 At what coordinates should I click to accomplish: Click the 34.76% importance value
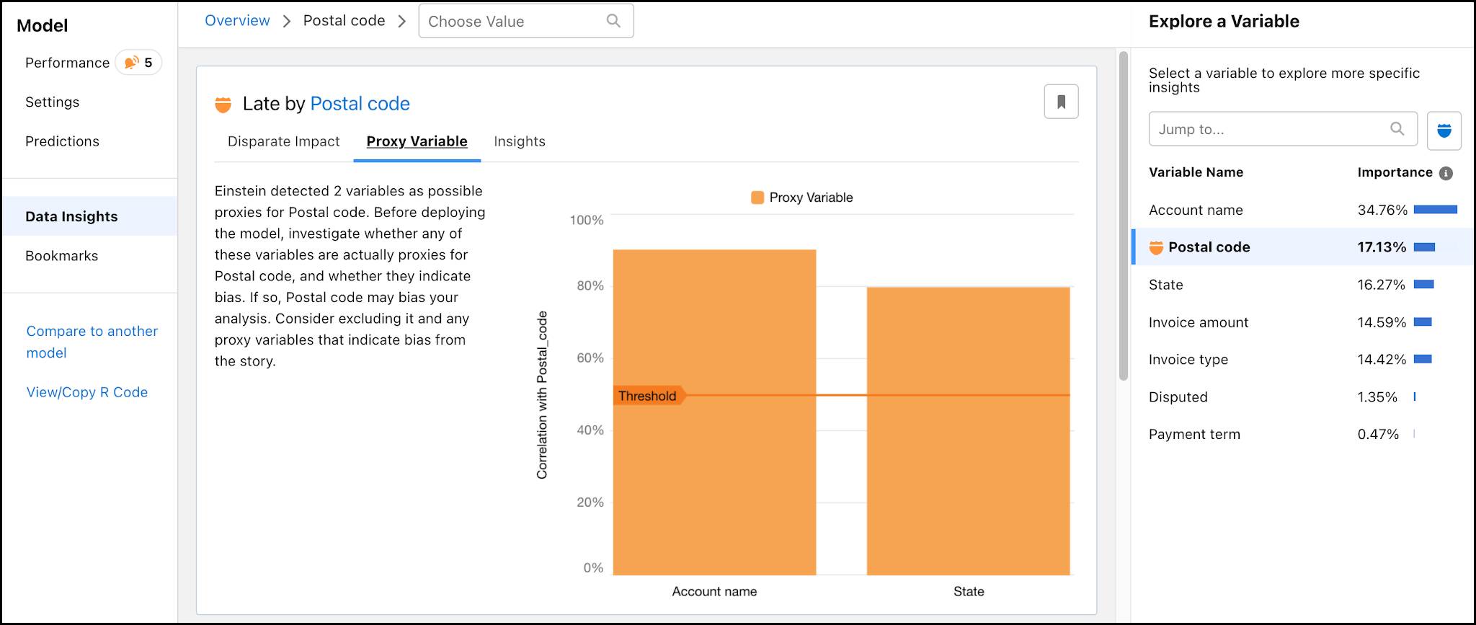pos(1382,210)
